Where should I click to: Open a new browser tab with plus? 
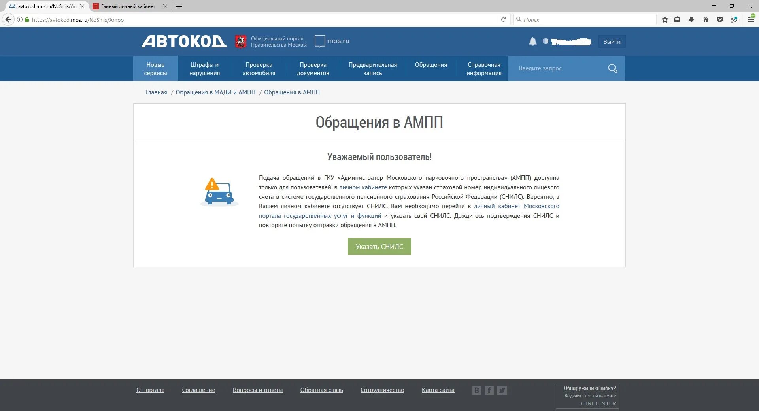click(x=179, y=6)
